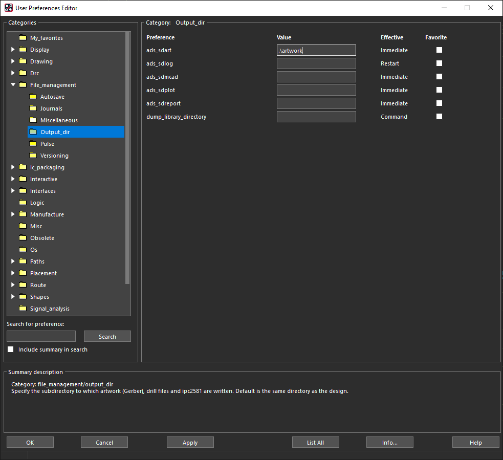The height and width of the screenshot is (460, 503).
Task: Click the dump_library_directory value field
Action: pyautogui.click(x=316, y=117)
